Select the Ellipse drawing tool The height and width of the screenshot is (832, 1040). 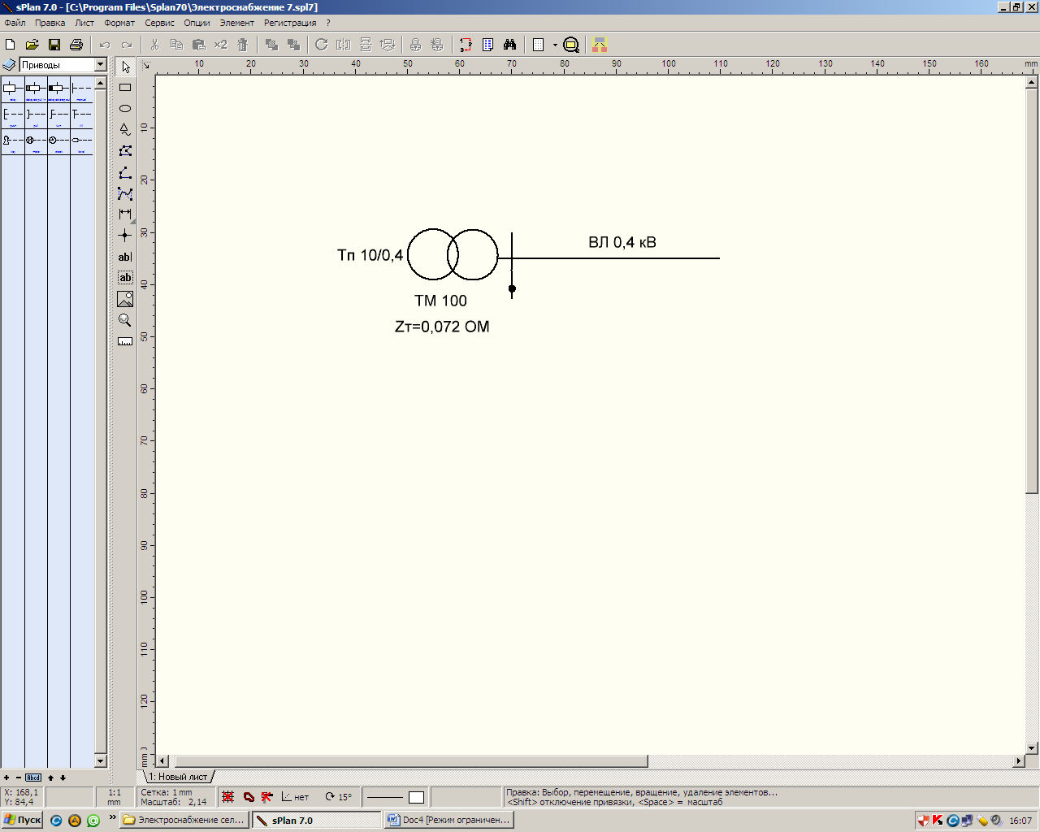[x=125, y=109]
